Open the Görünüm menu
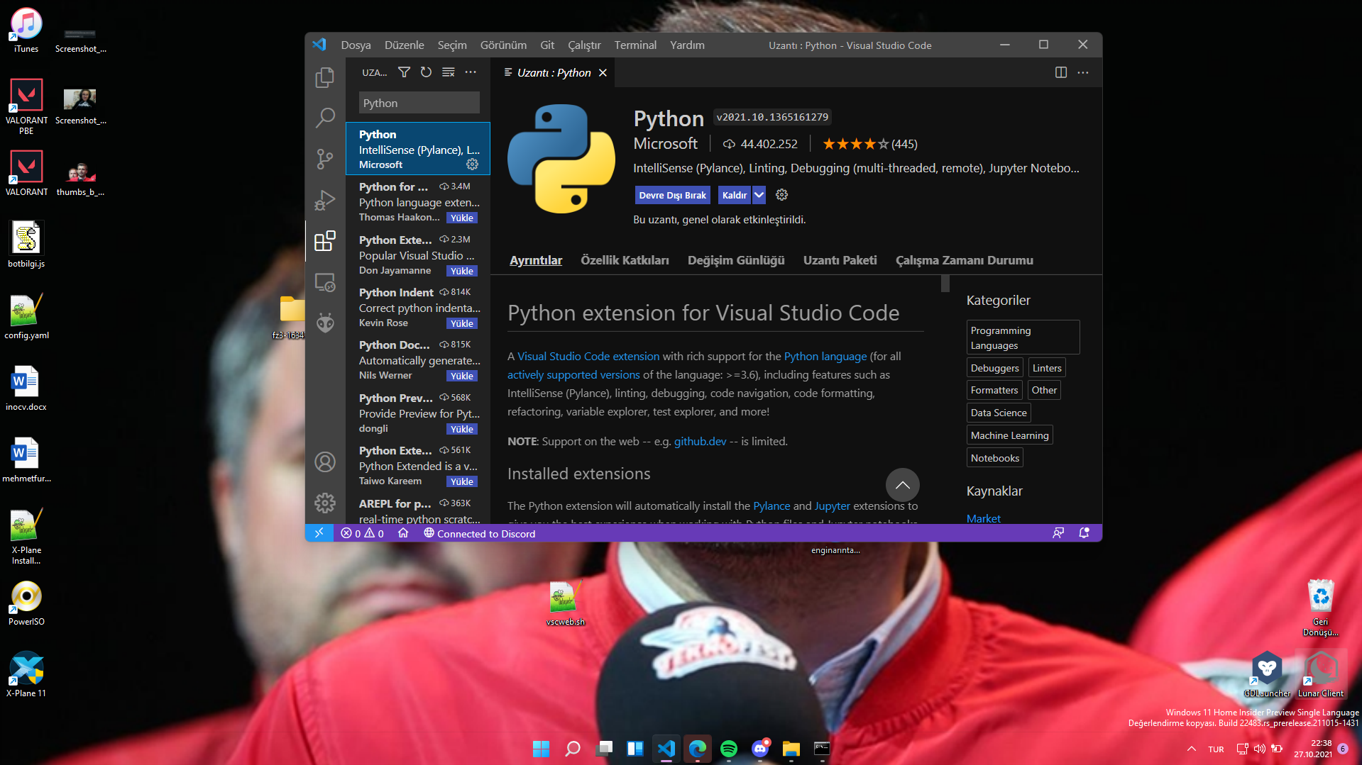The image size is (1362, 765). 503,45
